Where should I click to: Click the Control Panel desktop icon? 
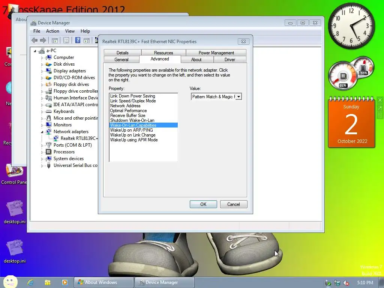14,174
